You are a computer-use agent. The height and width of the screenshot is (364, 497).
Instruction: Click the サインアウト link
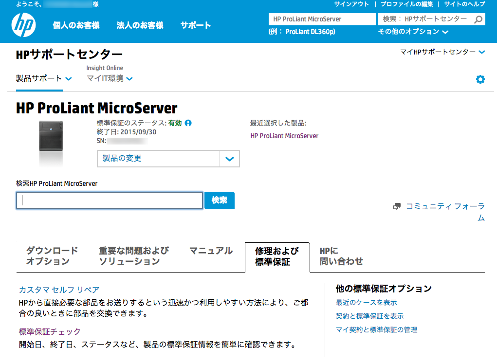tap(351, 4)
